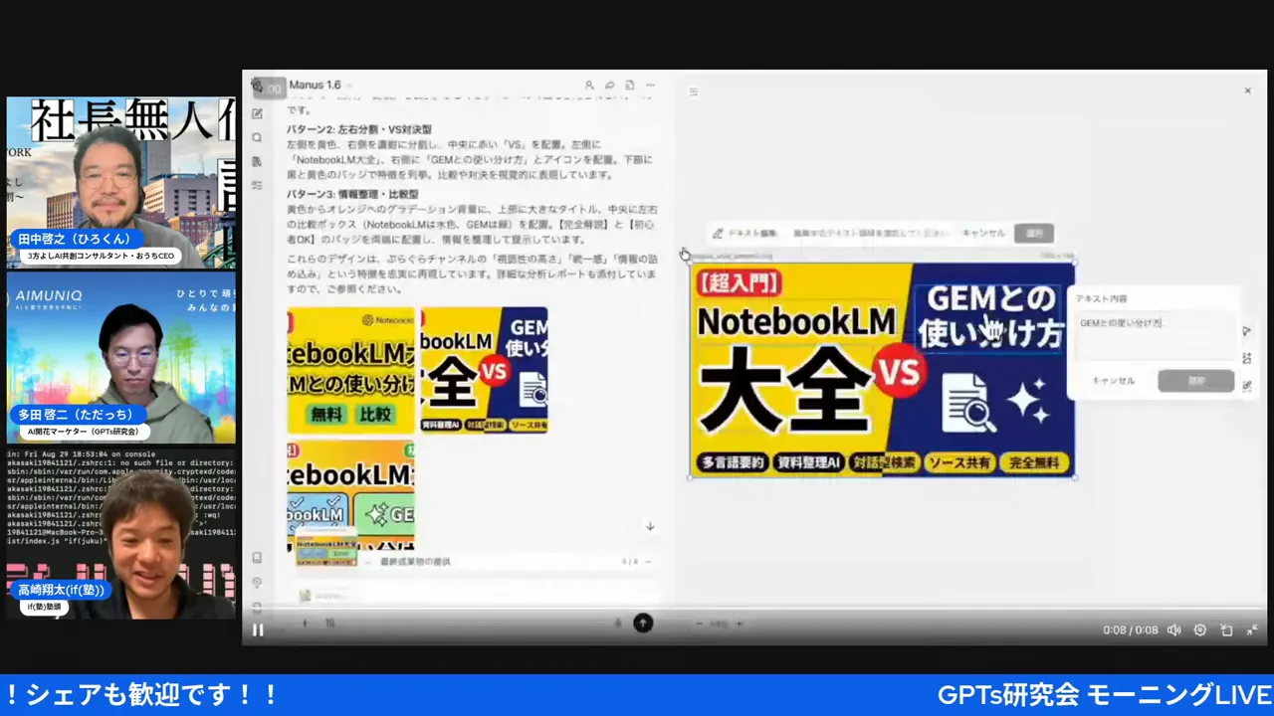
Task: Mute the video audio
Action: click(x=1174, y=629)
